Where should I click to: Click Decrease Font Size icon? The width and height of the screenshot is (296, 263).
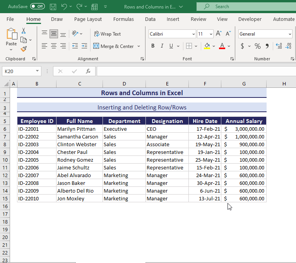(228, 34)
